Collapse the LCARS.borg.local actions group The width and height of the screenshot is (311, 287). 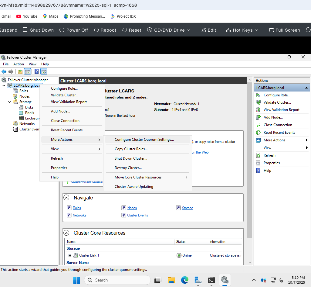click(306, 88)
